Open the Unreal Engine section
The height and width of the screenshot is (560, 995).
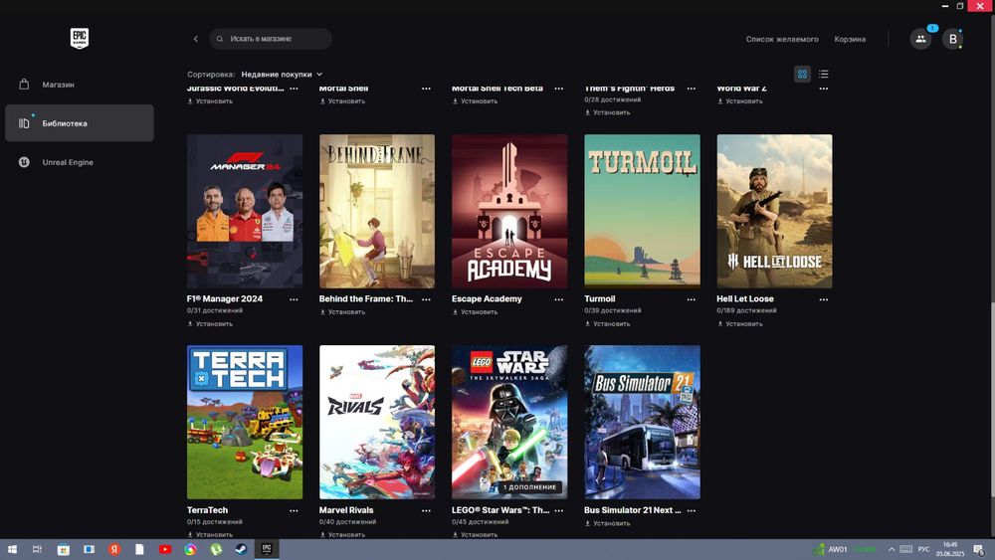click(80, 162)
